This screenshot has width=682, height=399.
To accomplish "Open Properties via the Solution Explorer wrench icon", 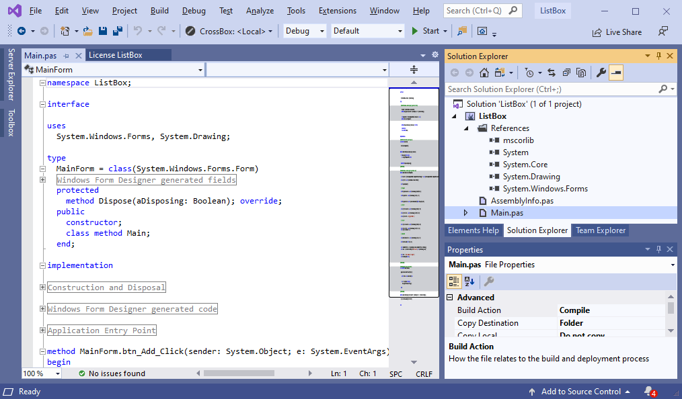I will pos(601,73).
